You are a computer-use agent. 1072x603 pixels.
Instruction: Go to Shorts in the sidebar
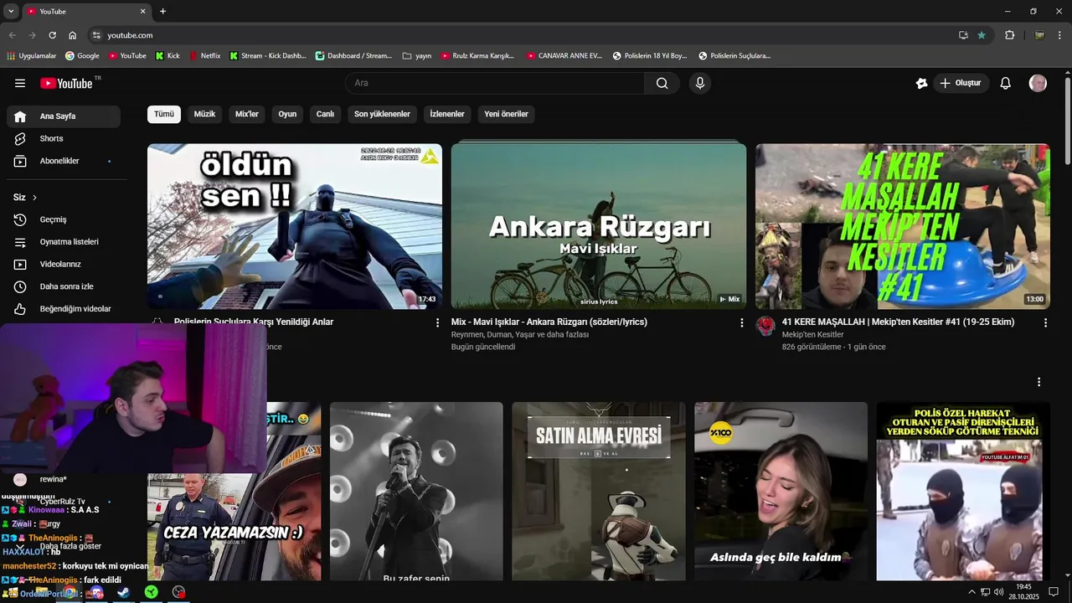coord(64,138)
